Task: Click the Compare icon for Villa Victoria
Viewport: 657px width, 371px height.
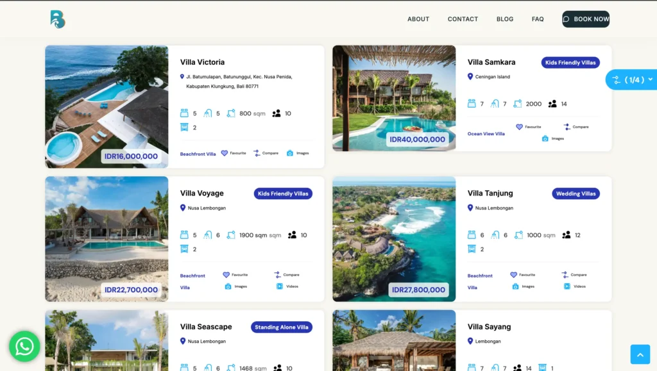Action: [x=257, y=153]
